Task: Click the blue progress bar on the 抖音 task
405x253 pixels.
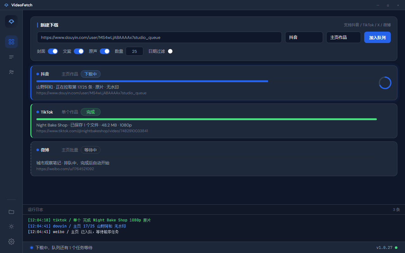Action: click(x=152, y=81)
